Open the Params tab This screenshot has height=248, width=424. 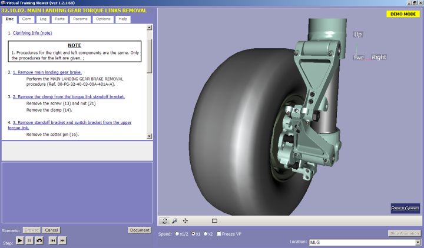click(80, 19)
